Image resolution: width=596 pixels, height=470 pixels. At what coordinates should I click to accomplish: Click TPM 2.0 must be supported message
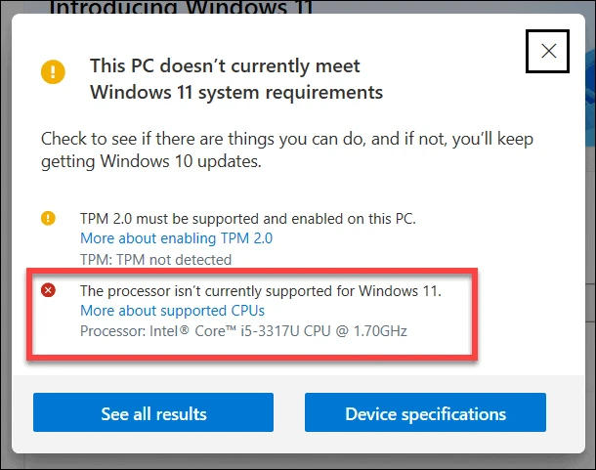coord(248,219)
